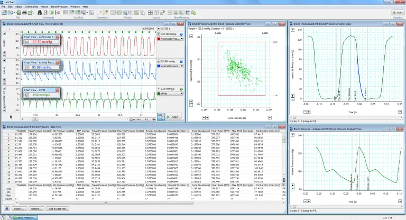
Task: Click the Contractility Index column header
Action: tap(267, 131)
